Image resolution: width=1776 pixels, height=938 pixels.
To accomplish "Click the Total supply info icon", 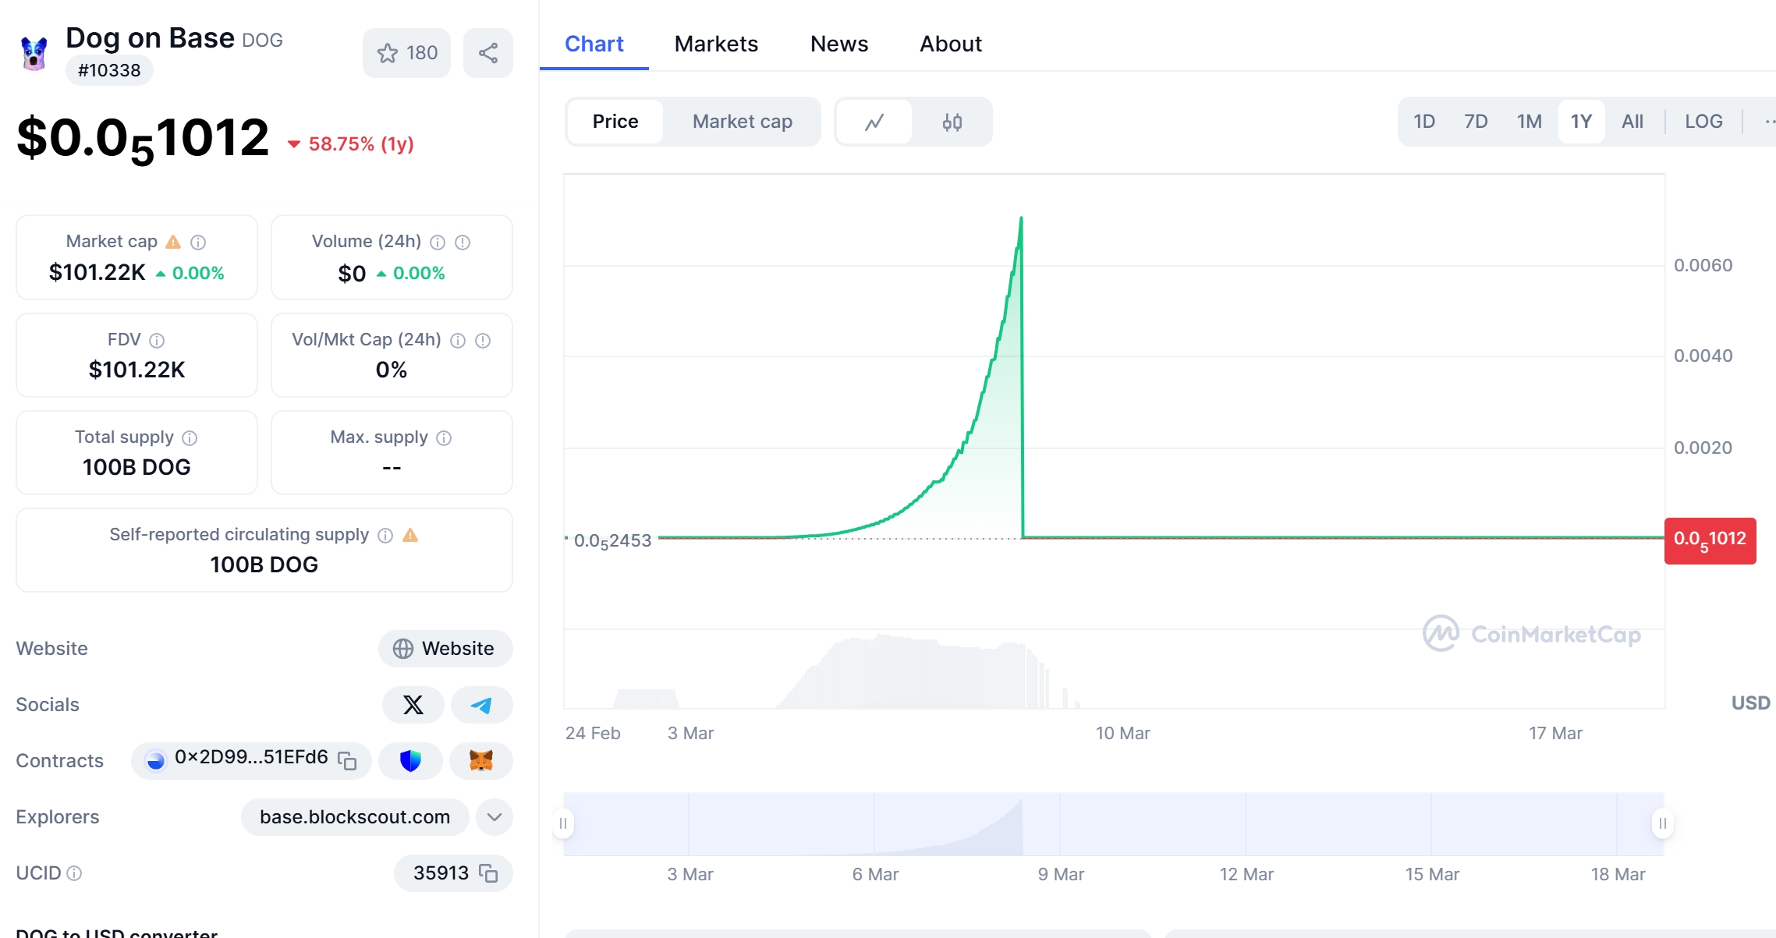I will 190,438.
